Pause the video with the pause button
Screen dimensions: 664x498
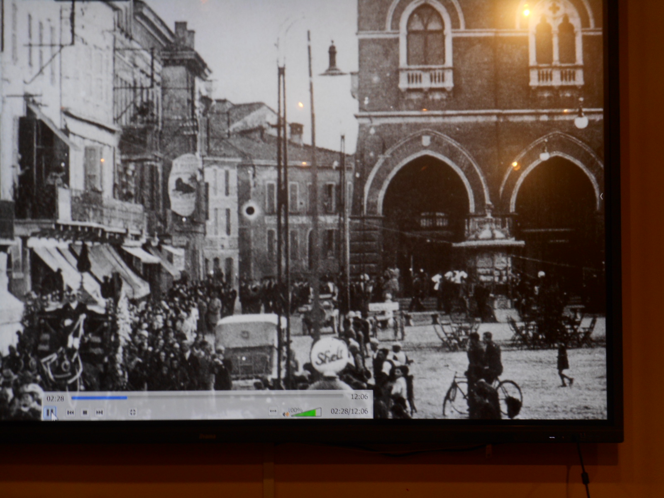coord(49,412)
